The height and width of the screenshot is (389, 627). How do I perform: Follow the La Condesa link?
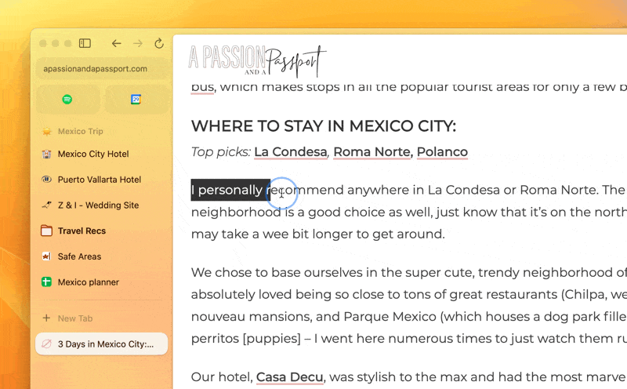[x=291, y=152]
